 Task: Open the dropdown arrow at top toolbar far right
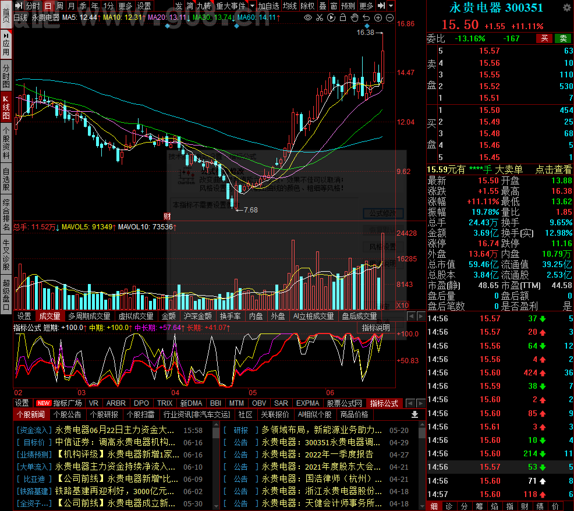tap(391, 6)
